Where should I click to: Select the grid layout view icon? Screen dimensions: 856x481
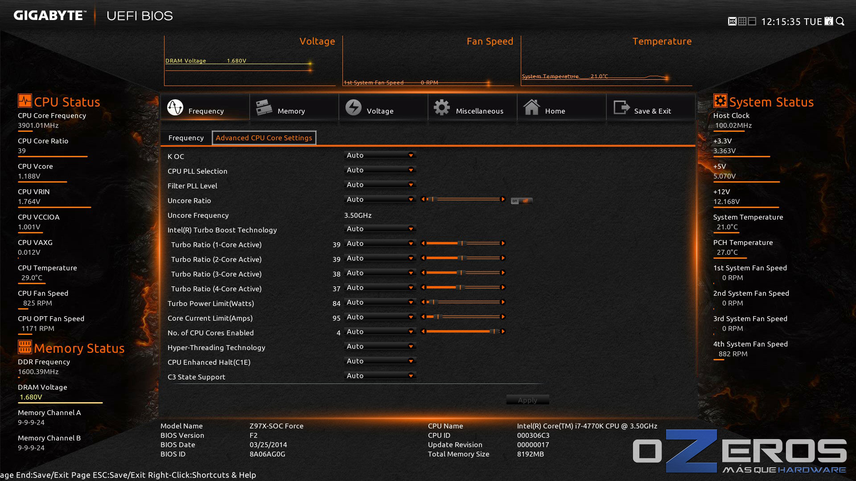742,21
